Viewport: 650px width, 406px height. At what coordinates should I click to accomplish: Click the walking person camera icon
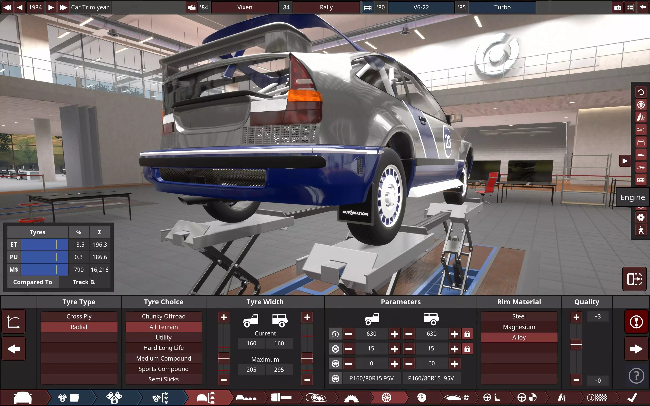pyautogui.click(x=641, y=230)
